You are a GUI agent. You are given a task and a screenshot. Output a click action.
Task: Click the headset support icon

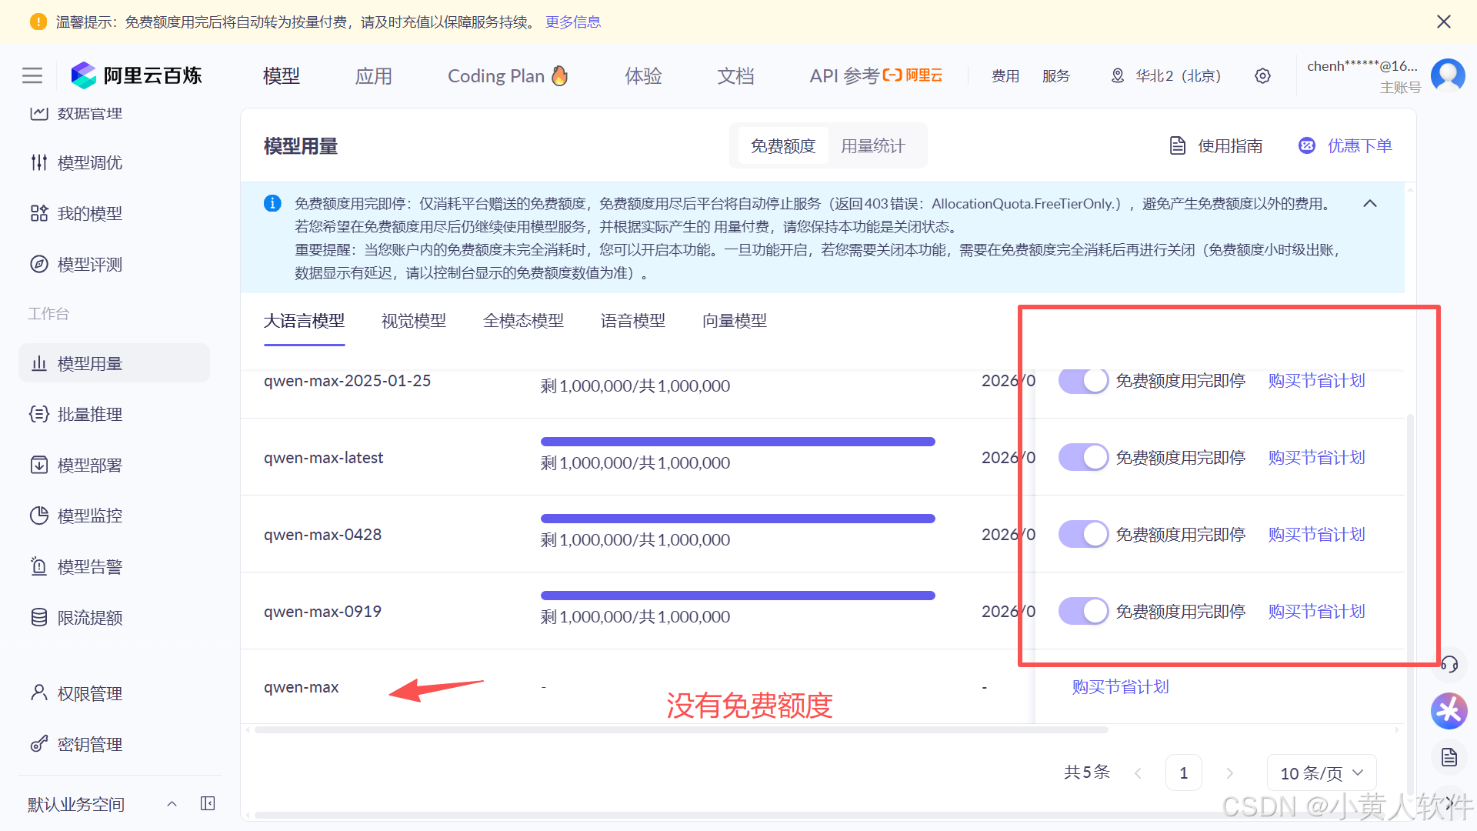(x=1449, y=664)
